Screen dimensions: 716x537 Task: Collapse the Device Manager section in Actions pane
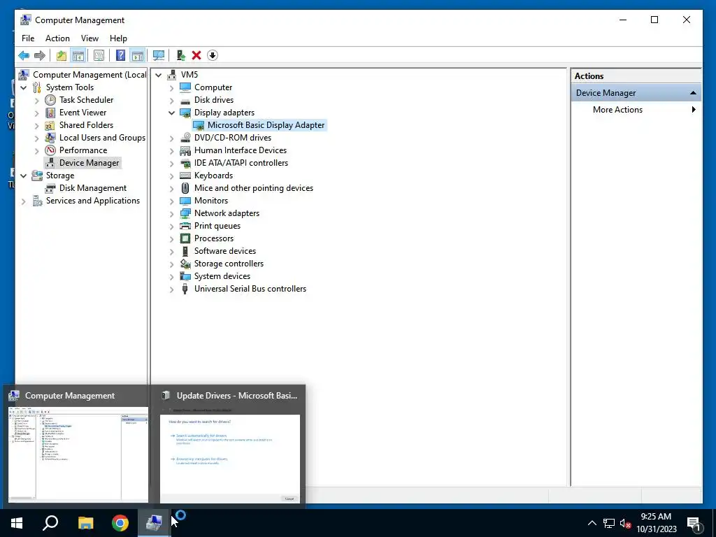693,93
